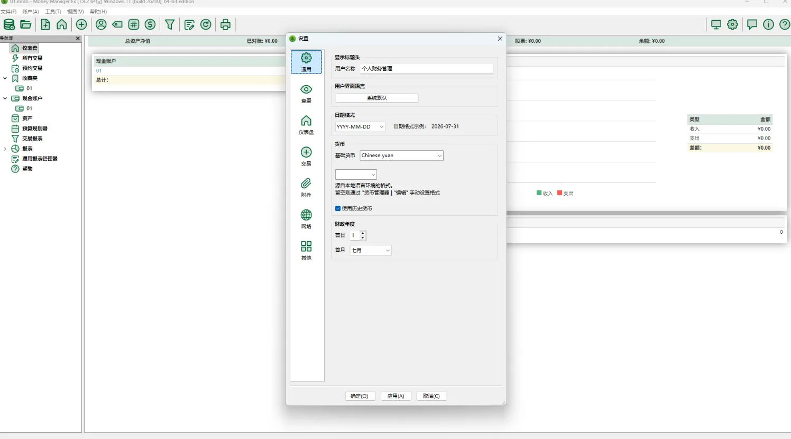Click the first-day spin box field
Screen dimensions: 791x439
(x=355, y=235)
